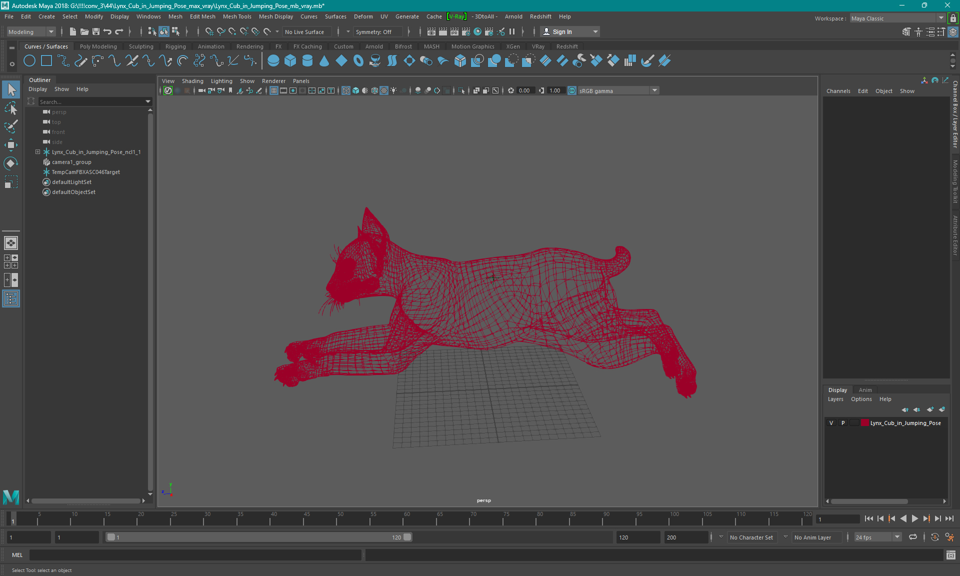Toggle visibility V for Lynx_Cub_in_Jumping_Pose layer
960x576 pixels.
click(x=831, y=423)
